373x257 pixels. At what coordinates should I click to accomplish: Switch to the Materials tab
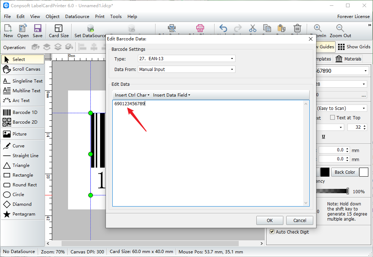point(348,59)
